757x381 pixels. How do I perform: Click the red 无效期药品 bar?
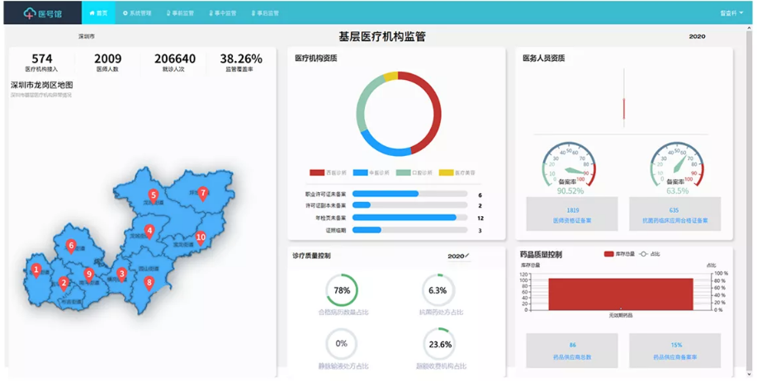620,294
